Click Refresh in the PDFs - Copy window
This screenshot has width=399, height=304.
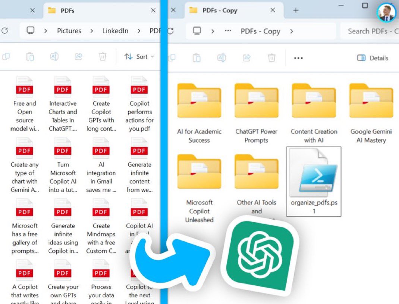click(170, 31)
